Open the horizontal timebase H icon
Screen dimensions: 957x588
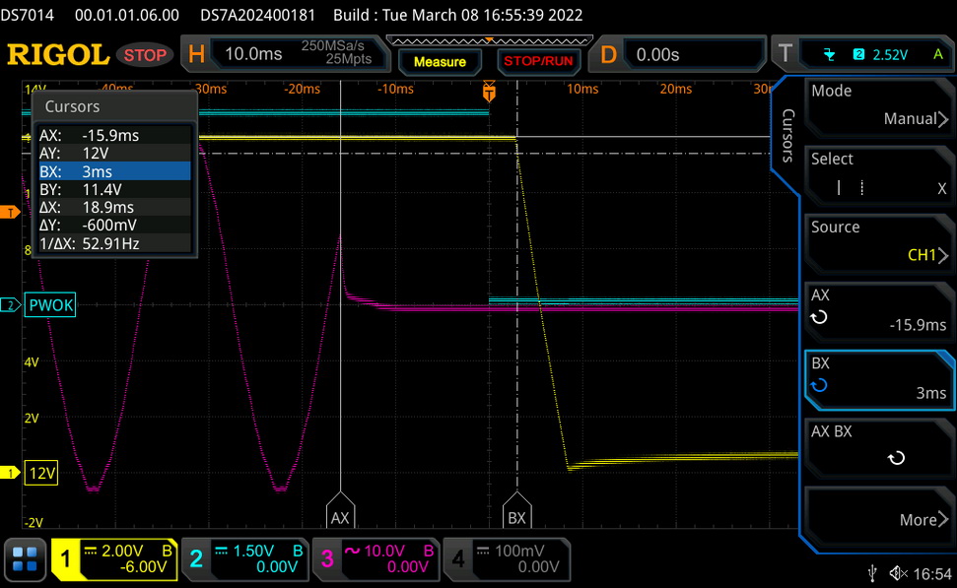pos(196,54)
